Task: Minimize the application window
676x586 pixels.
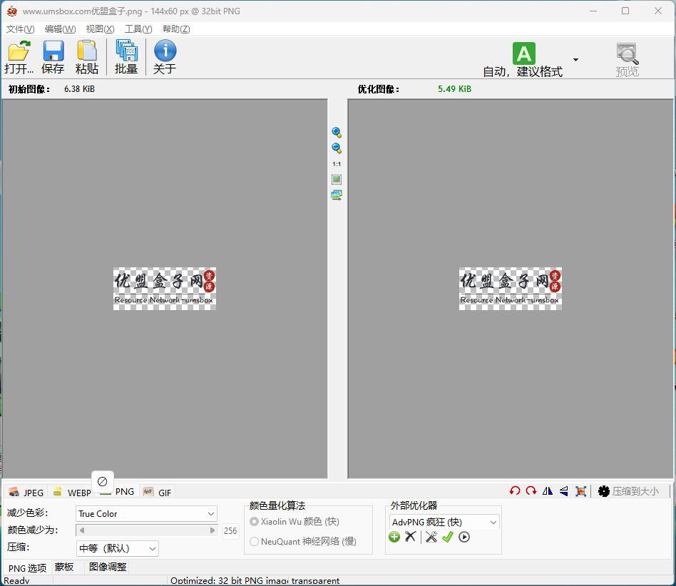Action: [593, 11]
